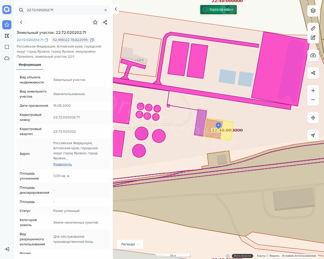Activate the draw/edit tool on map
Image resolution: width=324 pixels, height=259 pixels.
pyautogui.click(x=313, y=38)
